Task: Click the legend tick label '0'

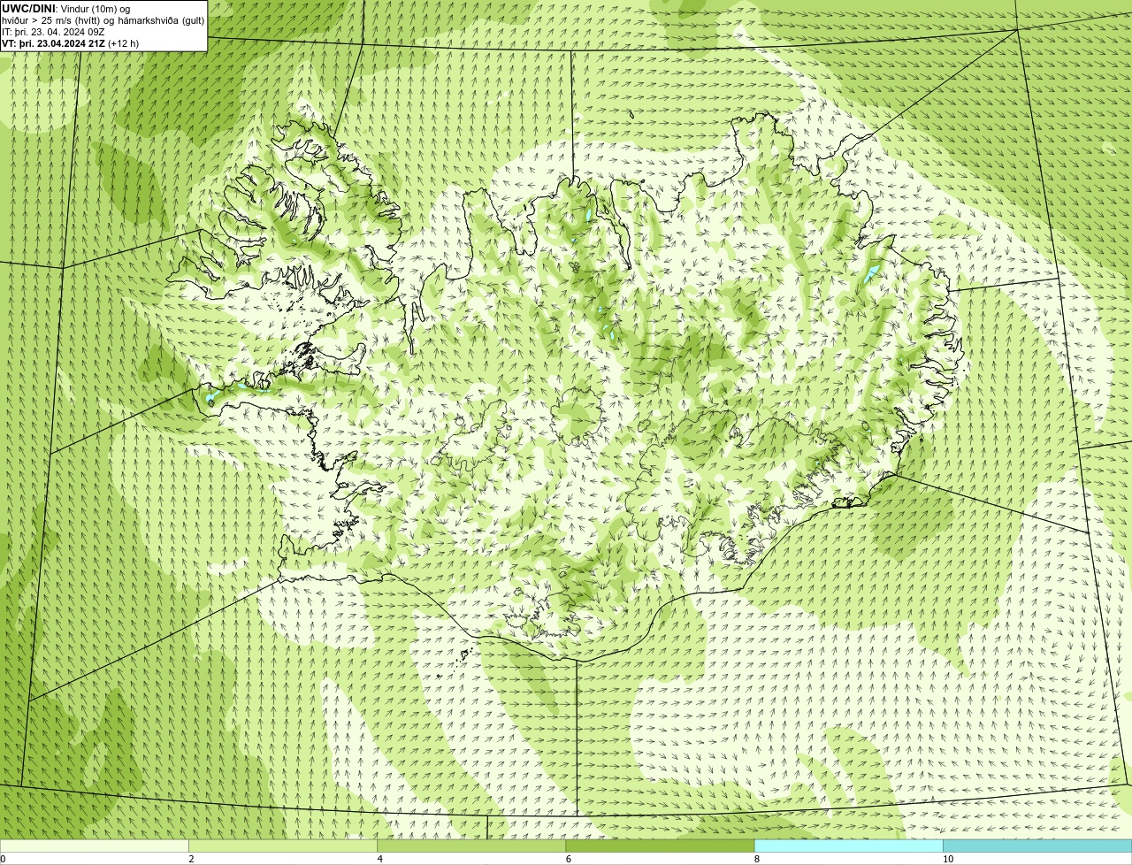Action: click(x=4, y=859)
